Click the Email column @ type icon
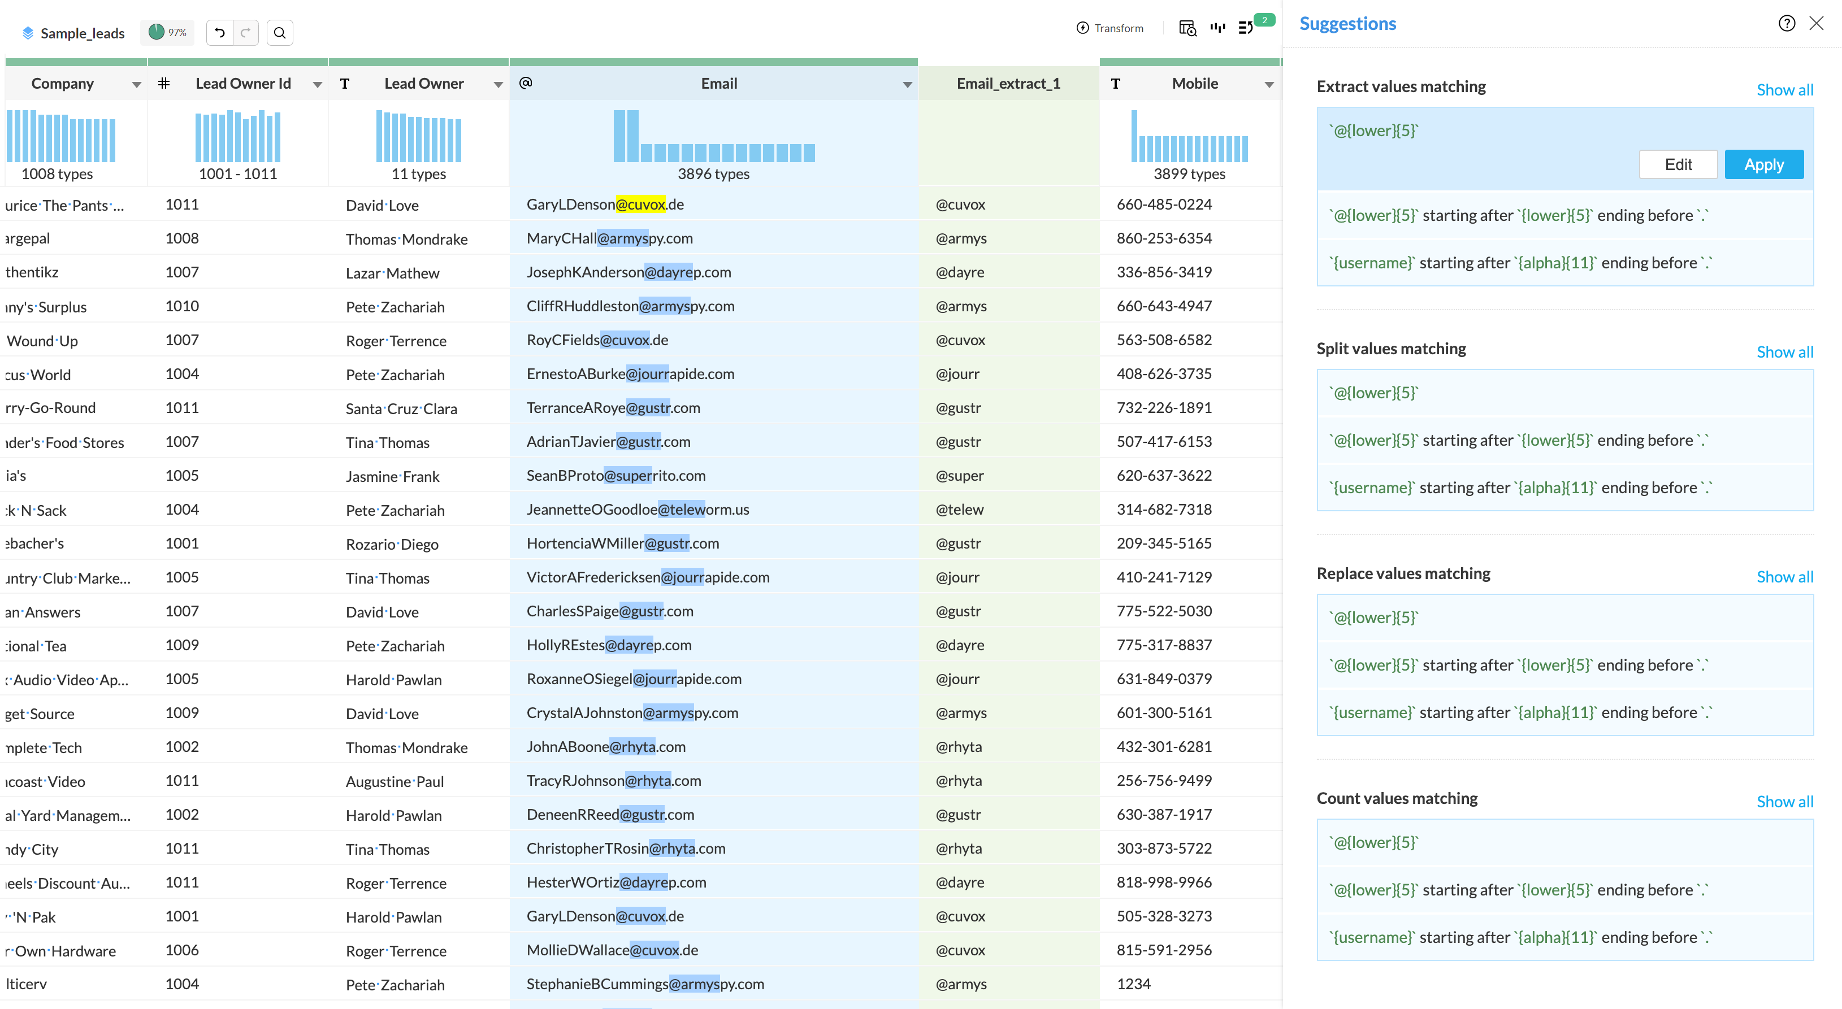The height and width of the screenshot is (1009, 1842). pyautogui.click(x=526, y=83)
